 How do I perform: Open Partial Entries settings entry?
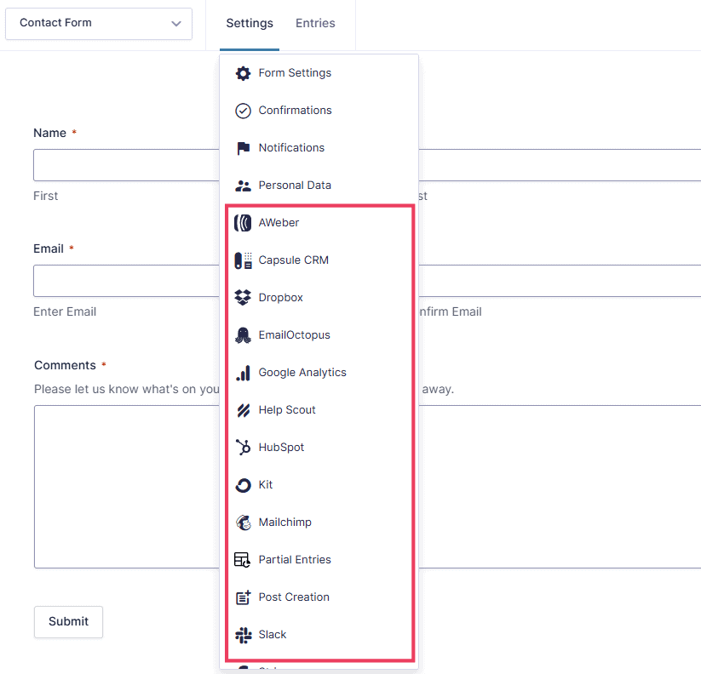(319, 560)
